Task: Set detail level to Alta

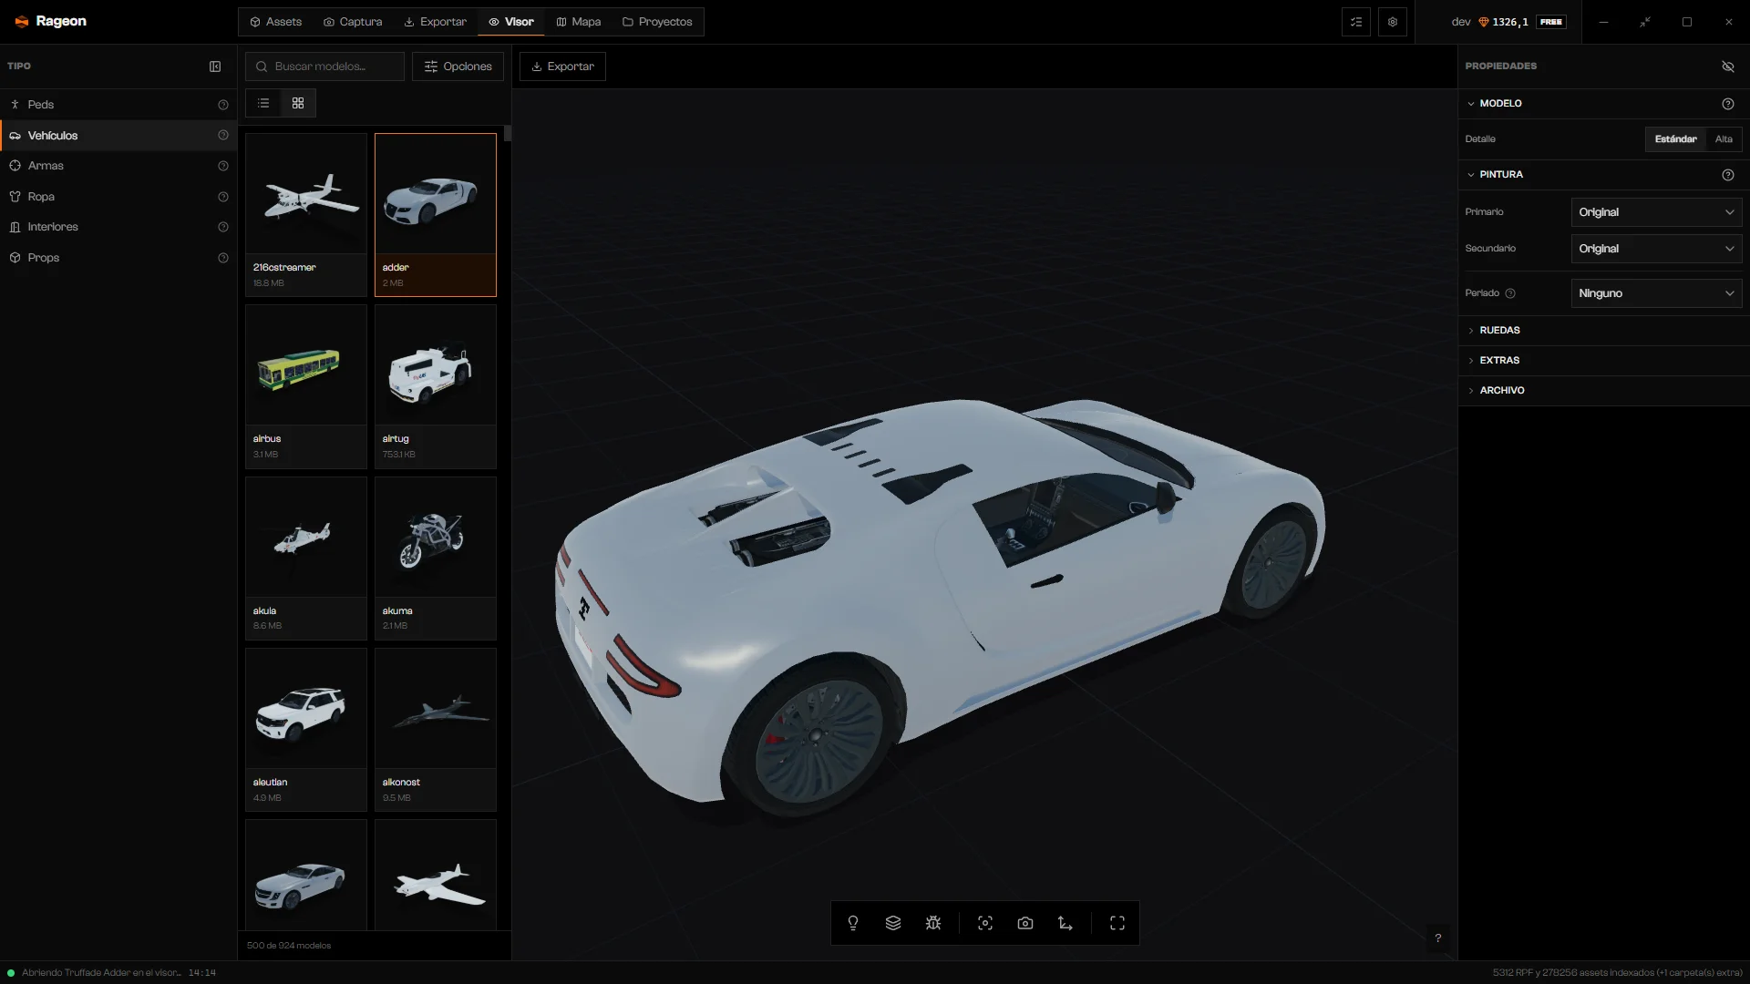Action: pos(1724,139)
